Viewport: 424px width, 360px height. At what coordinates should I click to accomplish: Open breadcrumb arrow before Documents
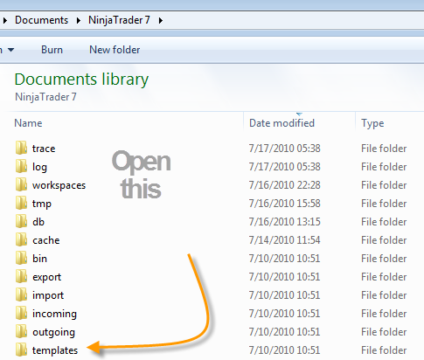(x=5, y=20)
